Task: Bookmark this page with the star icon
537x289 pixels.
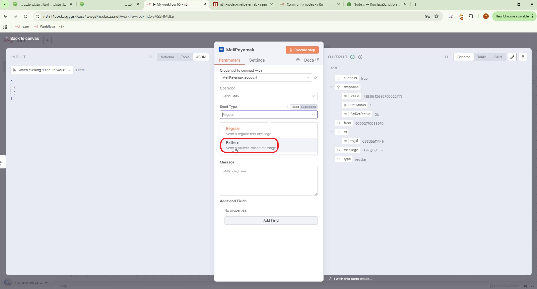Action: click(x=436, y=16)
